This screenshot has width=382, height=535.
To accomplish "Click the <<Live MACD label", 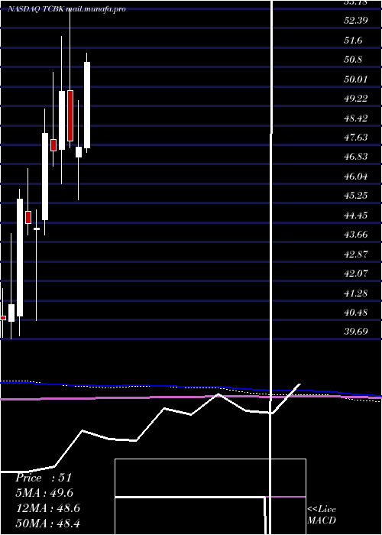I will pyautogui.click(x=322, y=514).
